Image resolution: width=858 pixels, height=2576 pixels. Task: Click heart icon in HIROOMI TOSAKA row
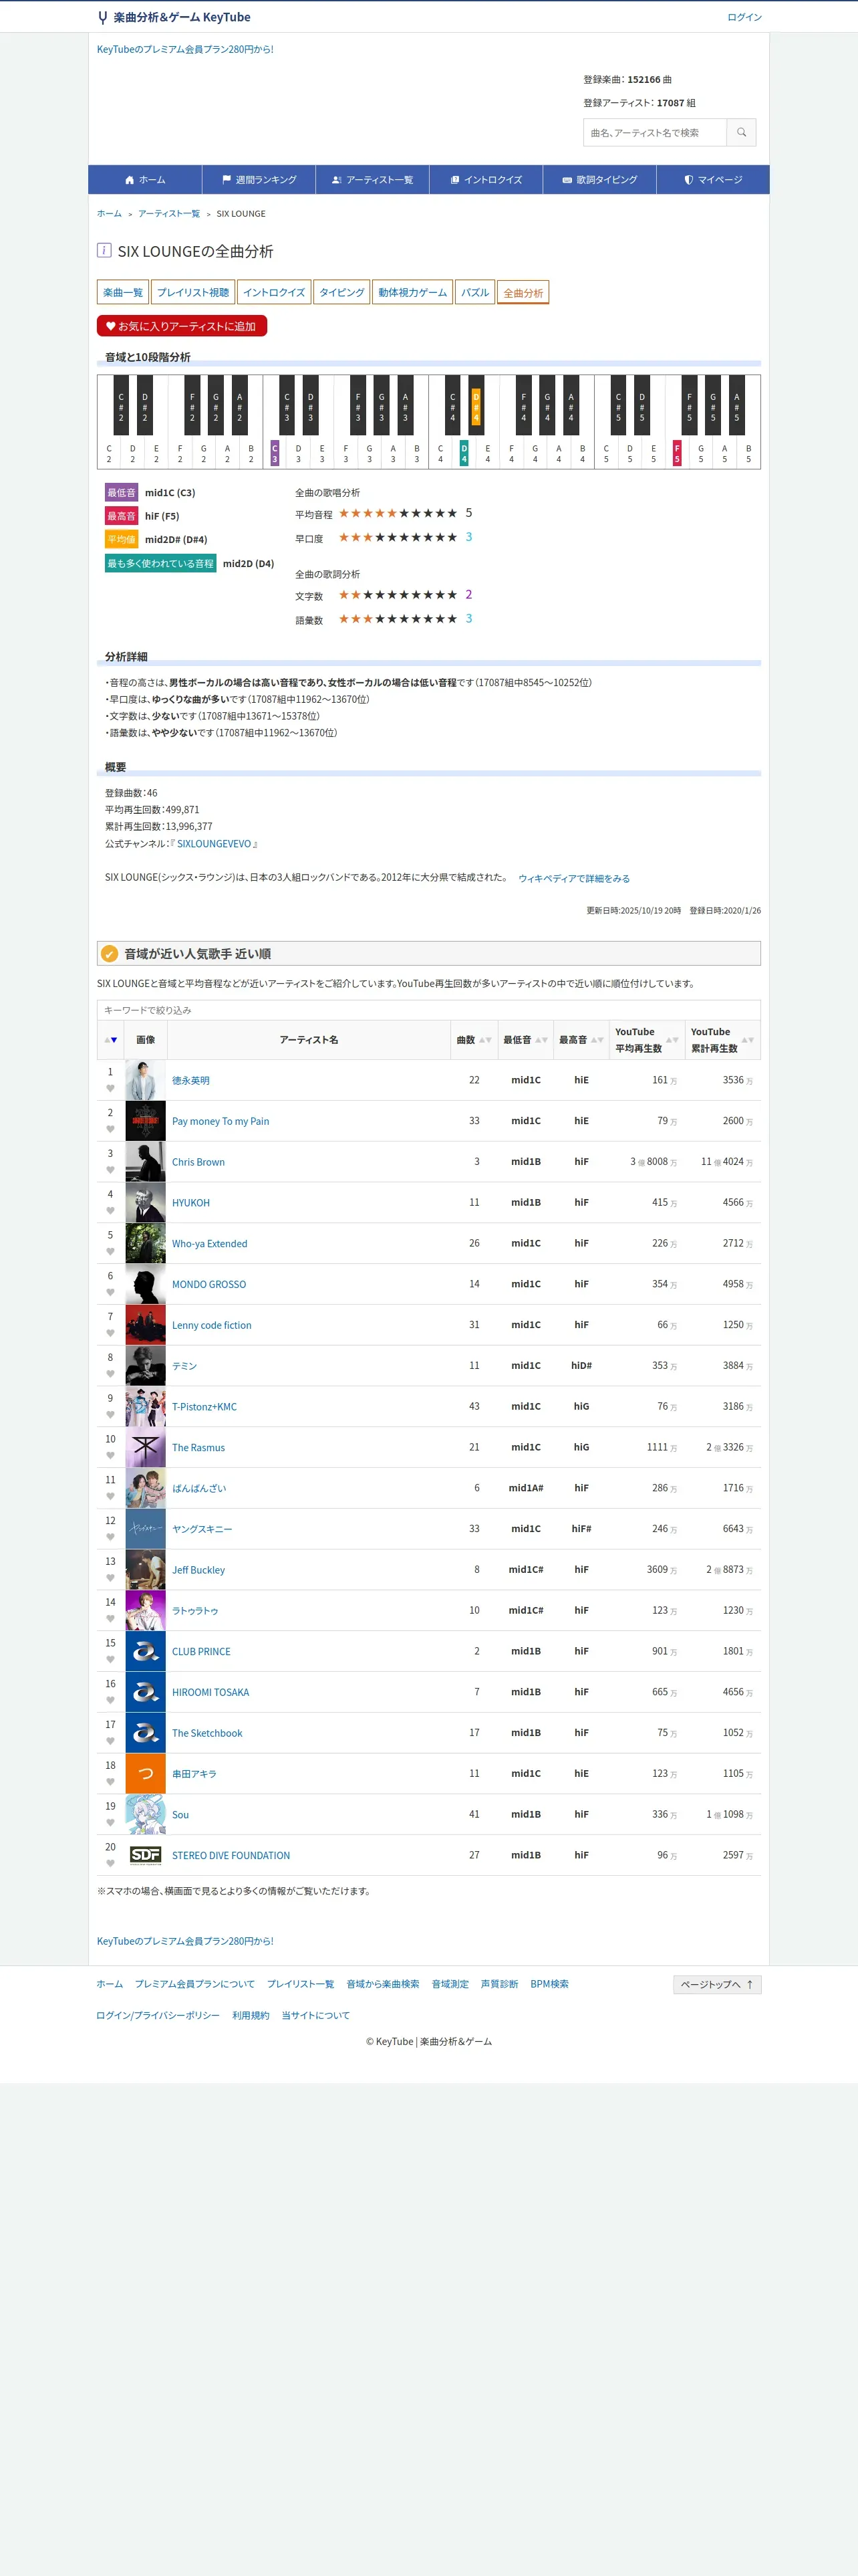110,1701
